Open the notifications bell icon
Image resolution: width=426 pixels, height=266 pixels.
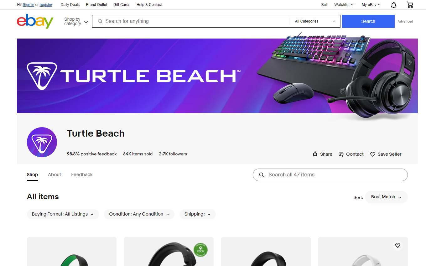[394, 5]
